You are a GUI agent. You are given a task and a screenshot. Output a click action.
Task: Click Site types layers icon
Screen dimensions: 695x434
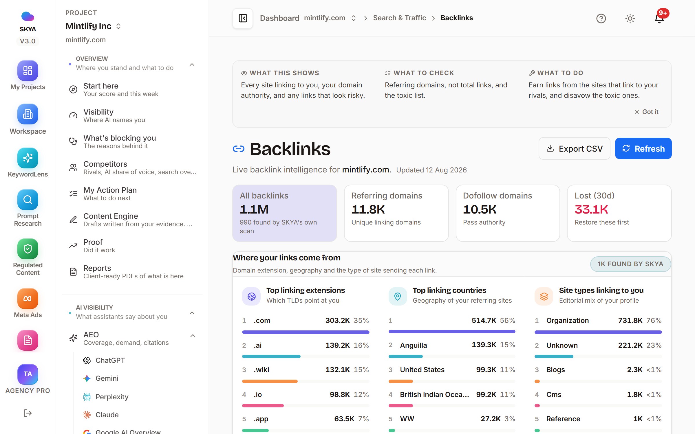[544, 296]
